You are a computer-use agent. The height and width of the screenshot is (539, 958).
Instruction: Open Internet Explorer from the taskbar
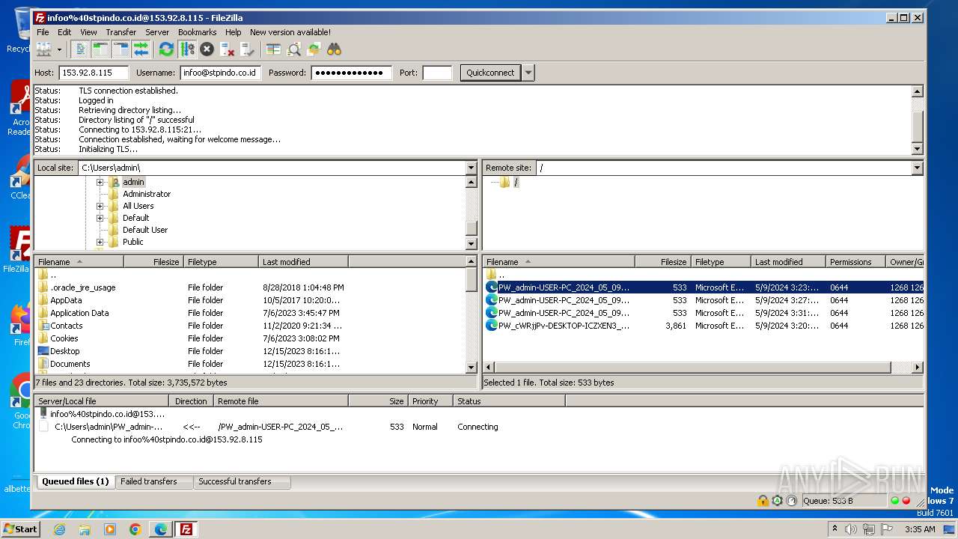[x=59, y=529]
